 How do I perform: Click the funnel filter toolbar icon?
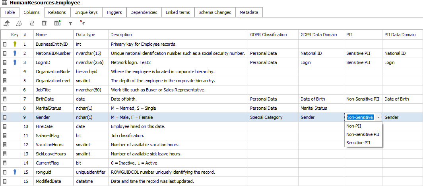(70, 23)
